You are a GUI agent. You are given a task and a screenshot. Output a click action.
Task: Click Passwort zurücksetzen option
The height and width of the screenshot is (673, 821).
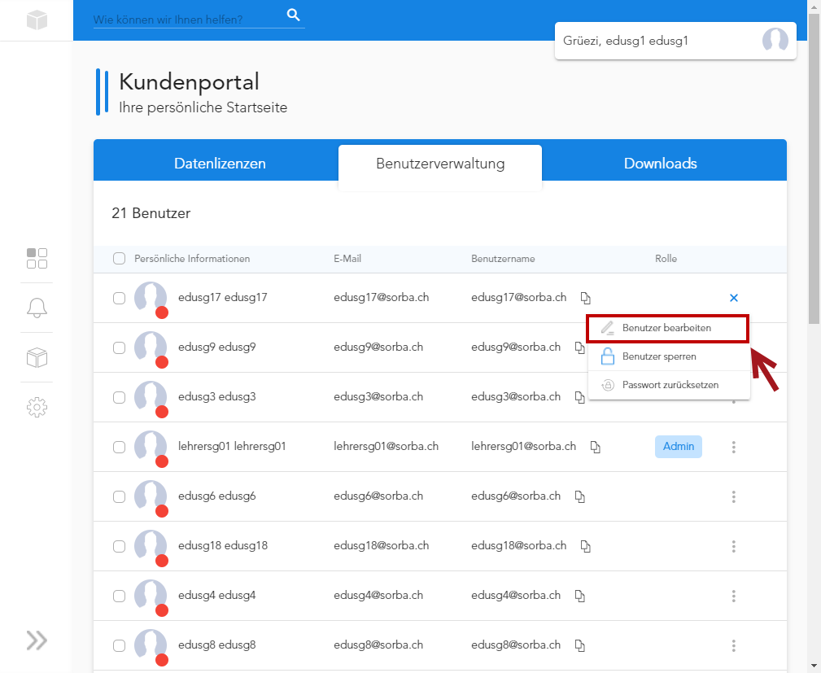[670, 385]
